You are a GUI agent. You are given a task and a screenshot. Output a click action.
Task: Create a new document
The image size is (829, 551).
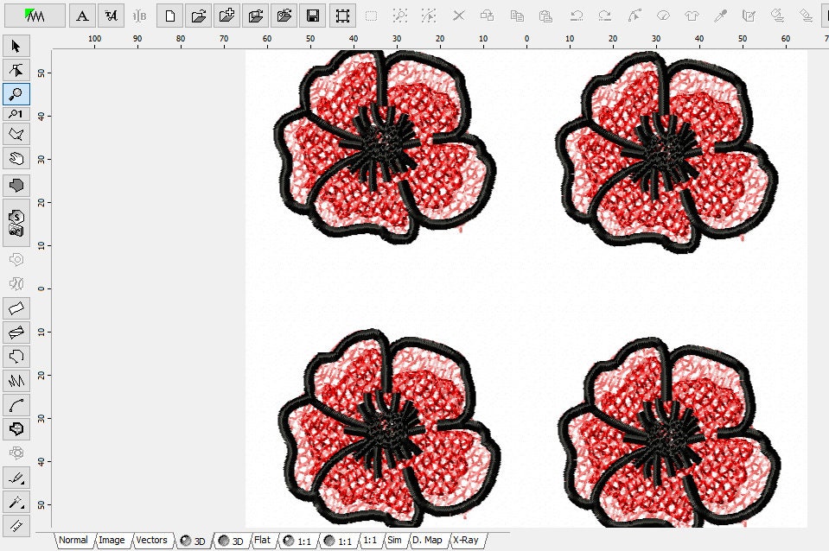[169, 15]
